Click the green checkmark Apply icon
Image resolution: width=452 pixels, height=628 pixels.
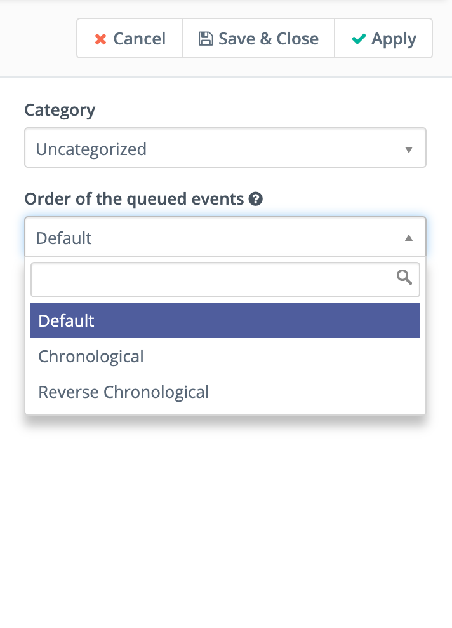pyautogui.click(x=359, y=39)
